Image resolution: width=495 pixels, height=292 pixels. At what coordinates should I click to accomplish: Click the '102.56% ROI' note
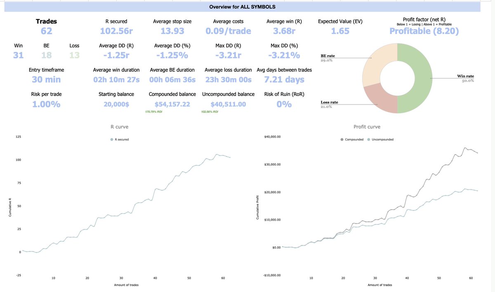tap(210, 112)
